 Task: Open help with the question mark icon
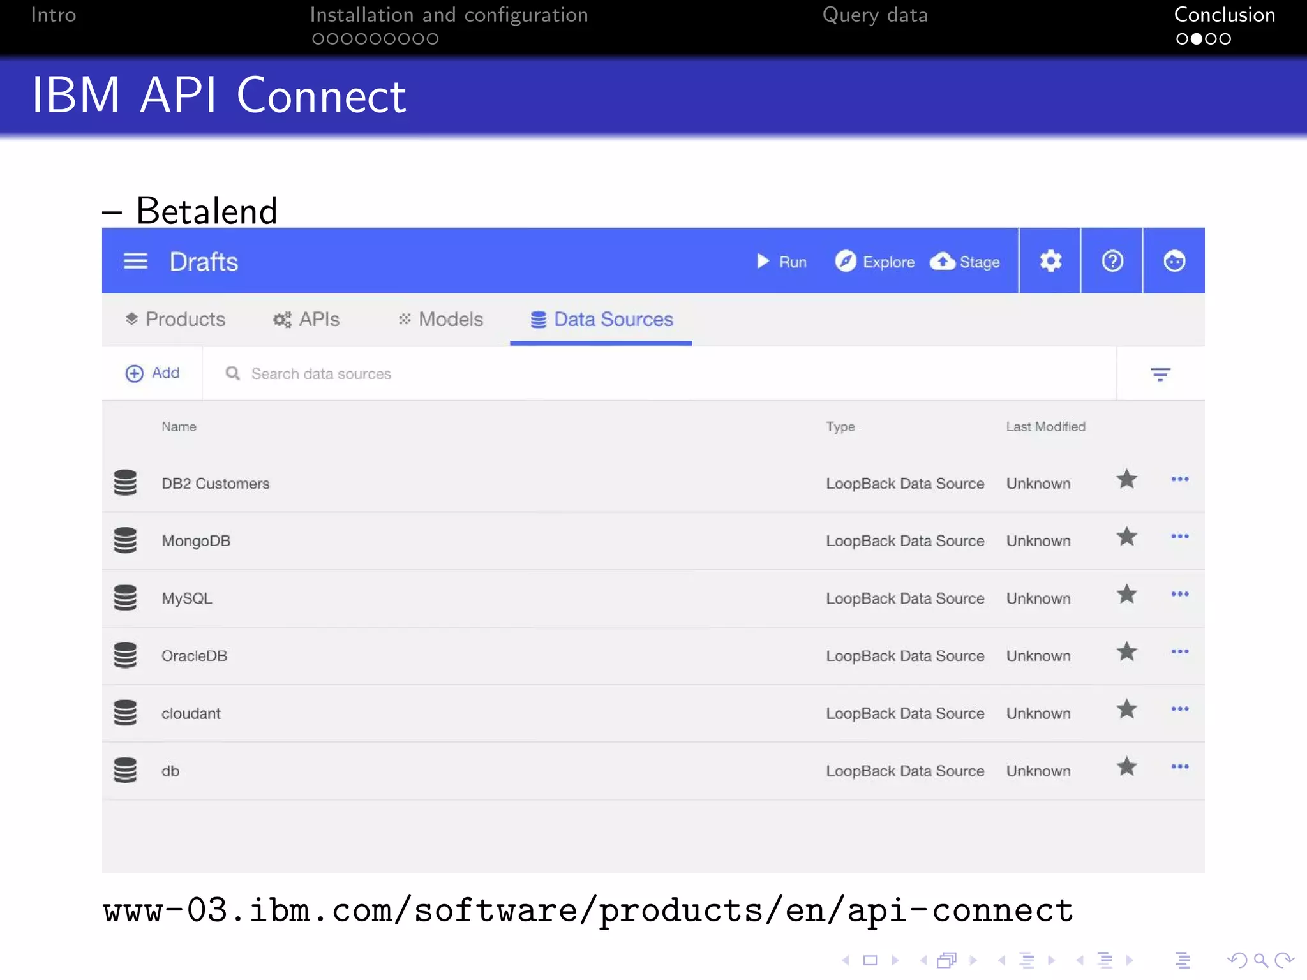coord(1112,261)
